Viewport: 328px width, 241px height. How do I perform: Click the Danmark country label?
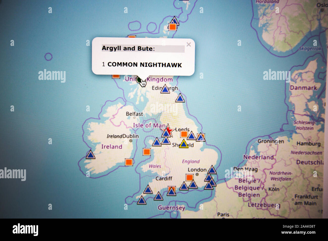303,88
